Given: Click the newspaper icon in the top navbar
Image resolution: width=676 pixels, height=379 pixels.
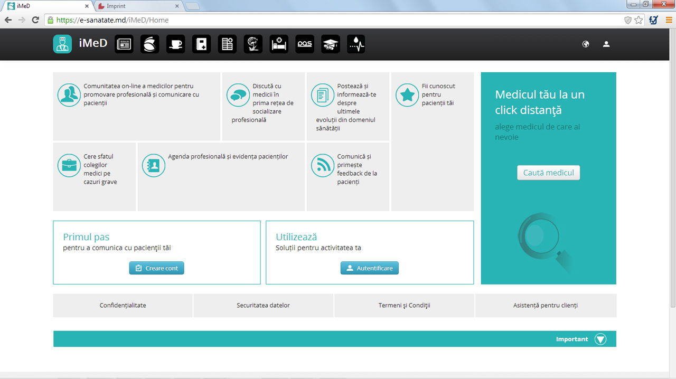Looking at the screenshot, I should coord(124,44).
